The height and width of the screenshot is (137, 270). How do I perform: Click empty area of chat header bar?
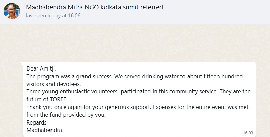[219, 11]
